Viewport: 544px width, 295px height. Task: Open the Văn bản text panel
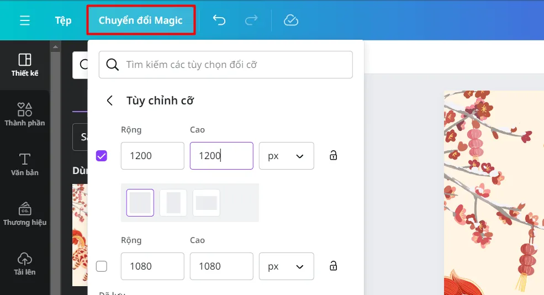[25, 165]
